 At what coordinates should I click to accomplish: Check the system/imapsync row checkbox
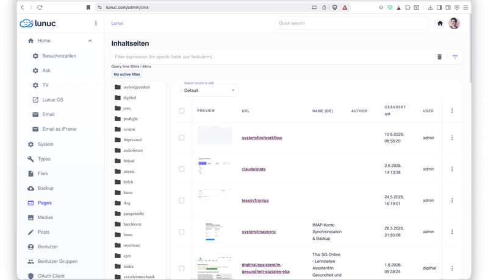(x=182, y=232)
